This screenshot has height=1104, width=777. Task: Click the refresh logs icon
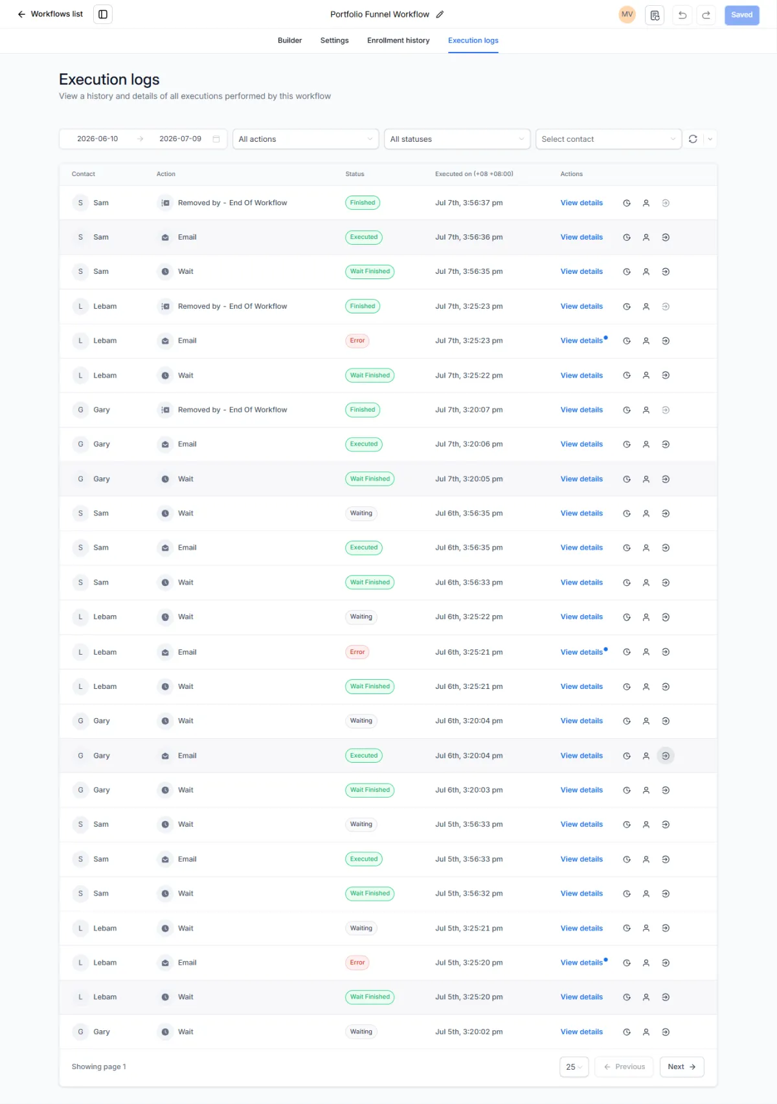693,139
